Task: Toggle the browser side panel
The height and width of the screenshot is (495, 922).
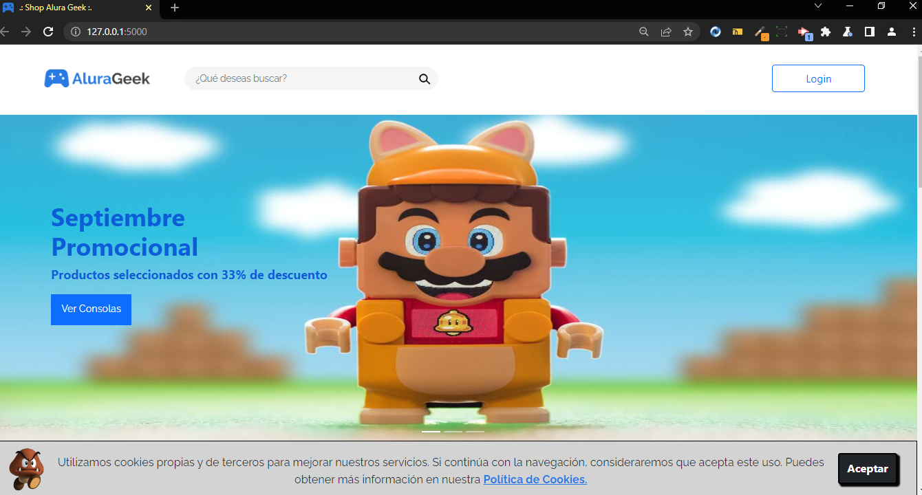Action: coord(870,32)
